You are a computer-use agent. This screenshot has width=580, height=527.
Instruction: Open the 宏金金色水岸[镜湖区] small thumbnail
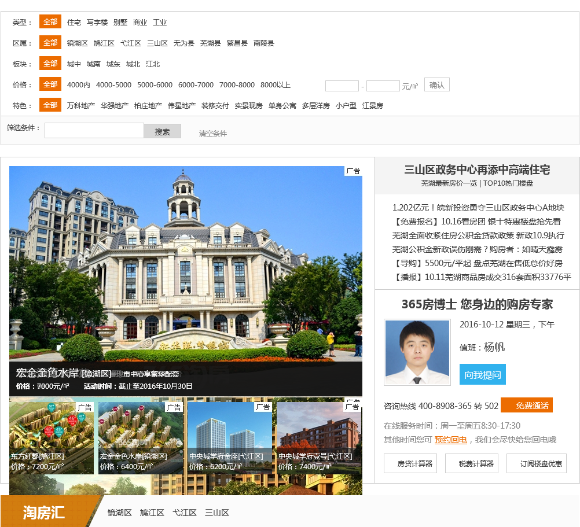[x=141, y=438]
